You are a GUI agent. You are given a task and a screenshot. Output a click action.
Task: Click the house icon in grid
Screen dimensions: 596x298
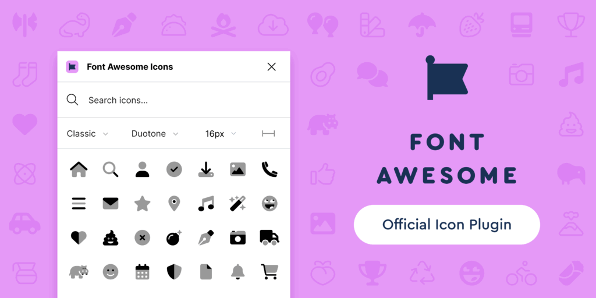pyautogui.click(x=79, y=169)
